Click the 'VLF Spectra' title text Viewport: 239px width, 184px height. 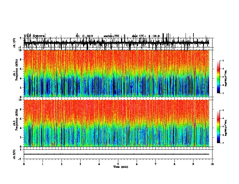point(34,36)
